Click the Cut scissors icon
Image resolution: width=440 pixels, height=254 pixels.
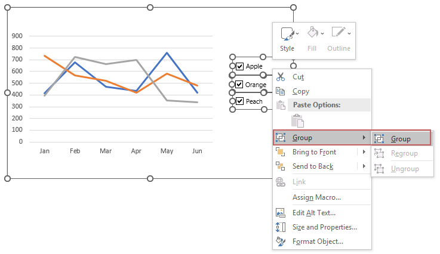[281, 77]
